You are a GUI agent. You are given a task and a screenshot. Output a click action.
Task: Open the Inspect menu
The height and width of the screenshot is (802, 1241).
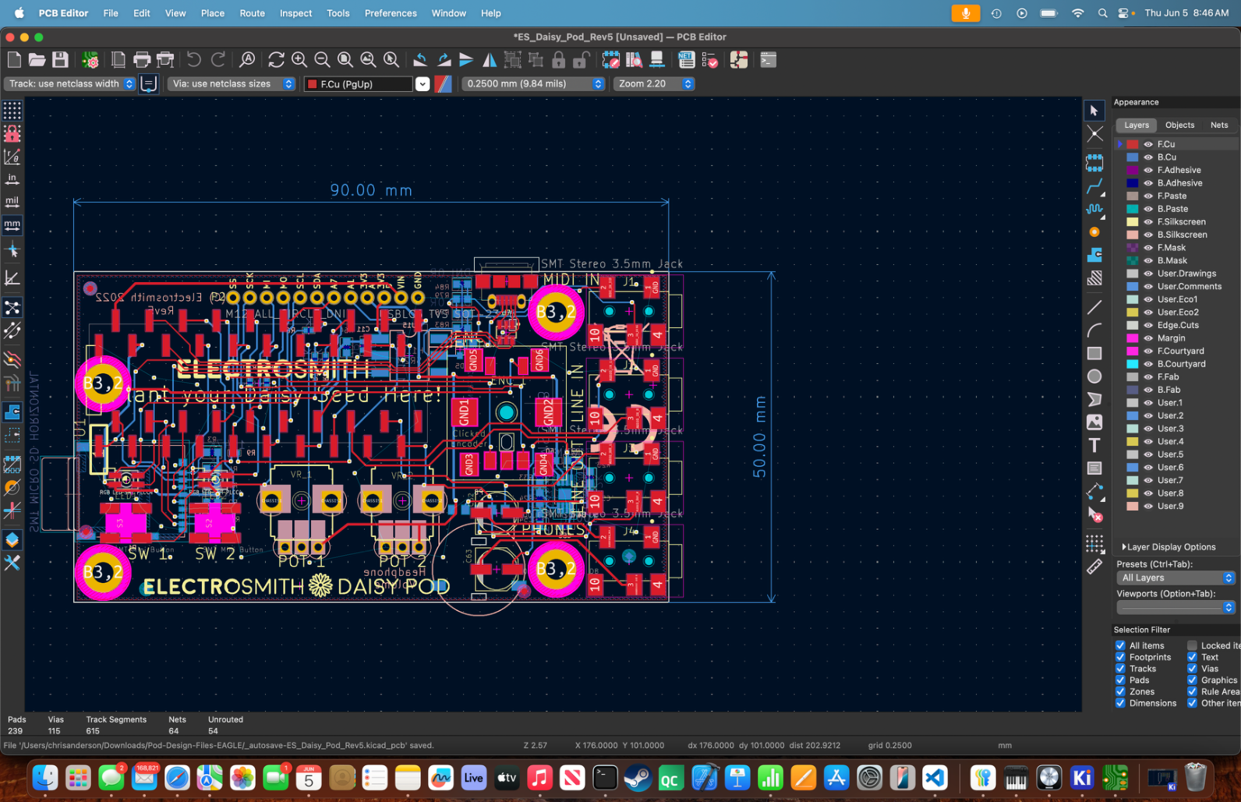[x=295, y=13]
